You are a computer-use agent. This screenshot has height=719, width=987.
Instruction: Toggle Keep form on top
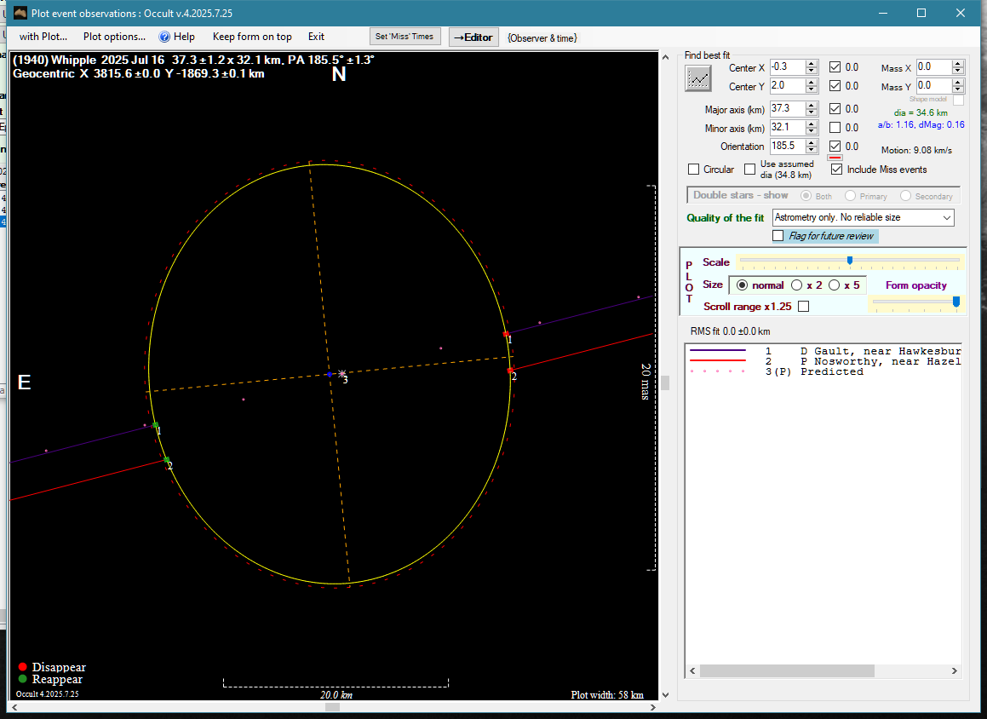(252, 37)
